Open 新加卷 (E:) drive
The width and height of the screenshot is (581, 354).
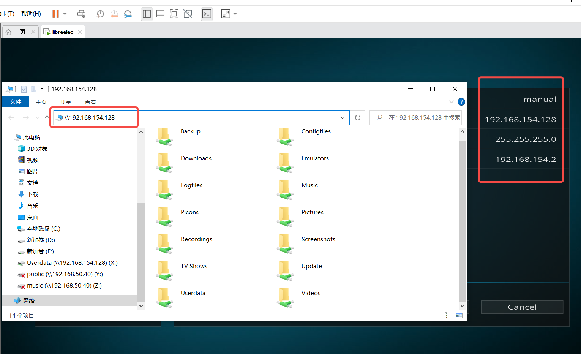pyautogui.click(x=36, y=251)
